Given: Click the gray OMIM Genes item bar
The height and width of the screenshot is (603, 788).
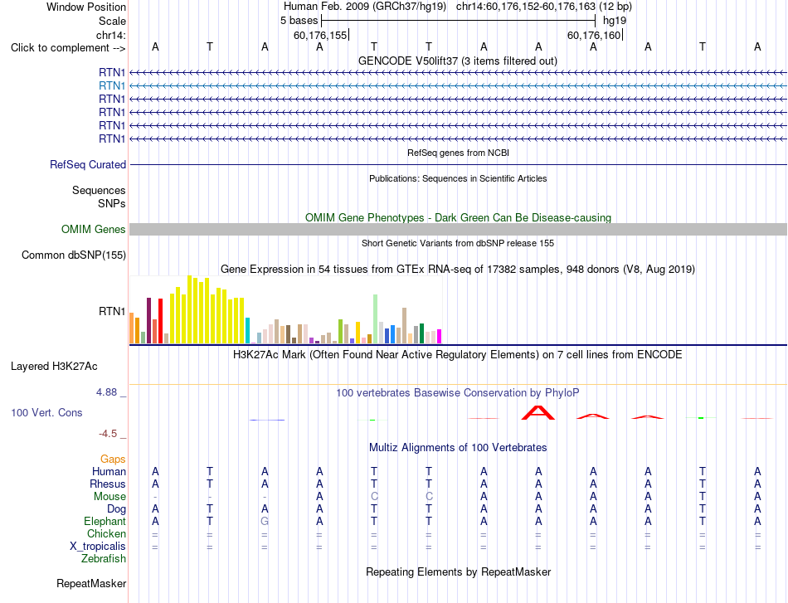Looking at the screenshot, I should coord(458,230).
